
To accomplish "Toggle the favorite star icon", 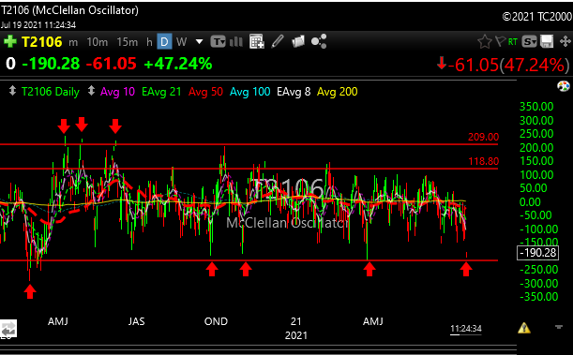I will click(x=485, y=41).
